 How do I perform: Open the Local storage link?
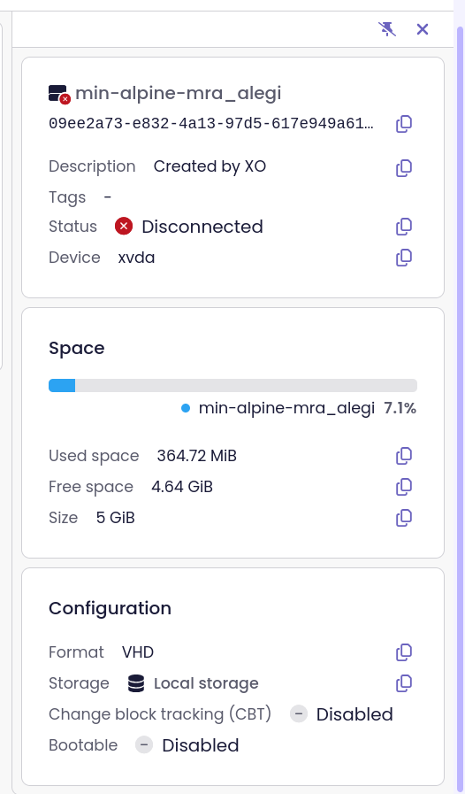coord(206,683)
